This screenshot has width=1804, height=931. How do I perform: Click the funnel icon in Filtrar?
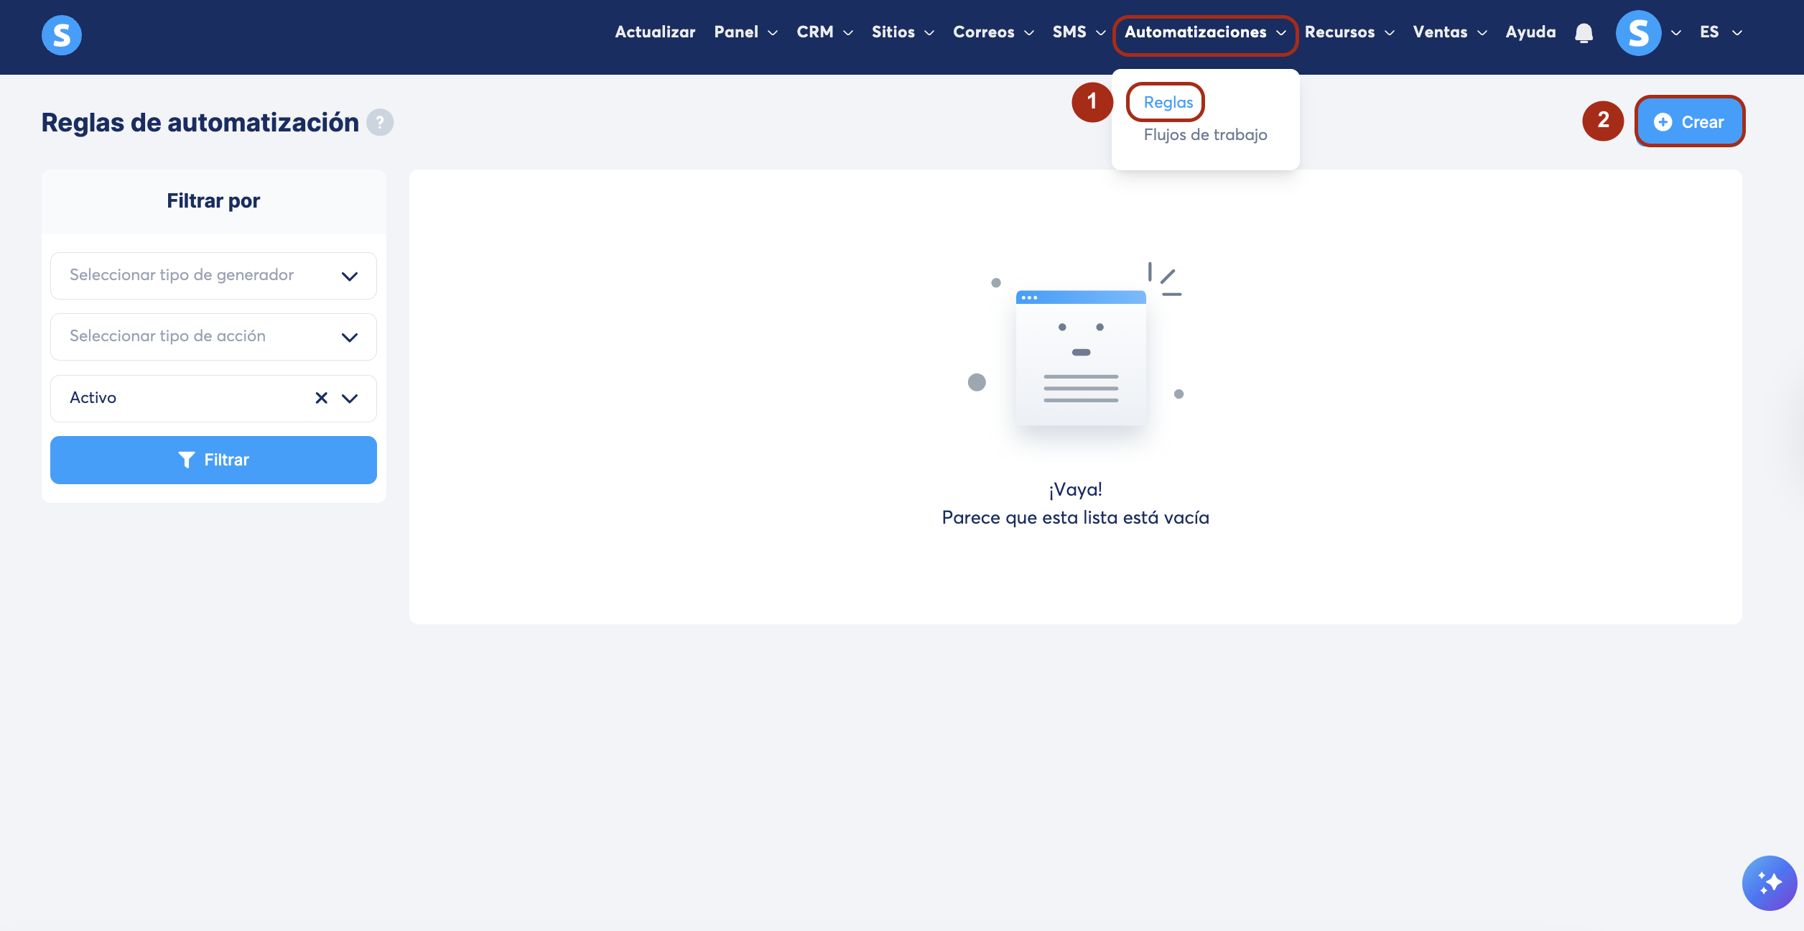pos(187,460)
